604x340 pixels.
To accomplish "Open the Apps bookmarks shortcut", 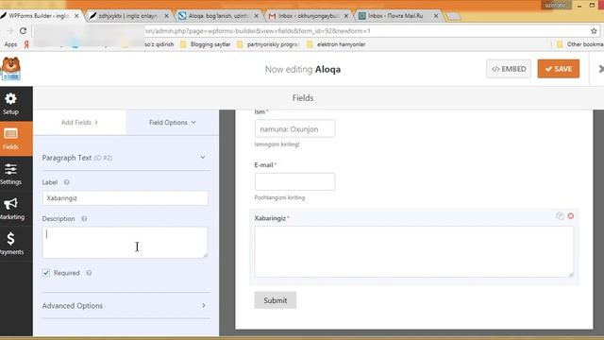I will click(x=10, y=44).
